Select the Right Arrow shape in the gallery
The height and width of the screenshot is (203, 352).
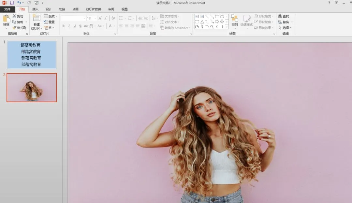pyautogui.click(x=217, y=22)
